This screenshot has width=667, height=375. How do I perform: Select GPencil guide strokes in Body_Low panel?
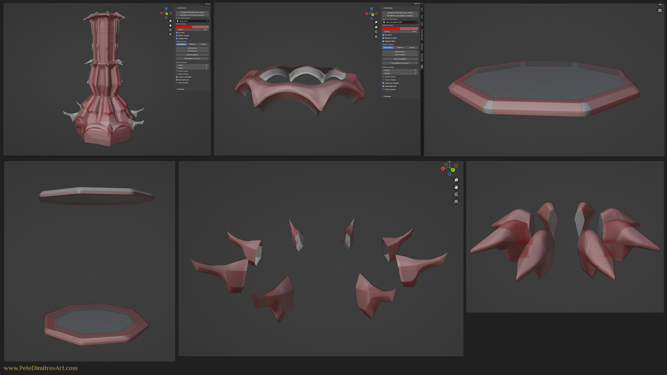(192, 44)
